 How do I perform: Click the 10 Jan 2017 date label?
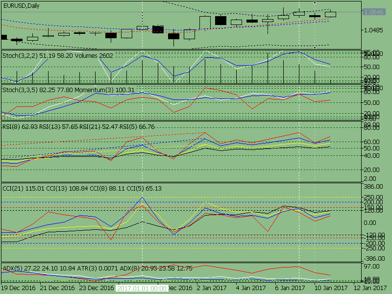[331, 288]
